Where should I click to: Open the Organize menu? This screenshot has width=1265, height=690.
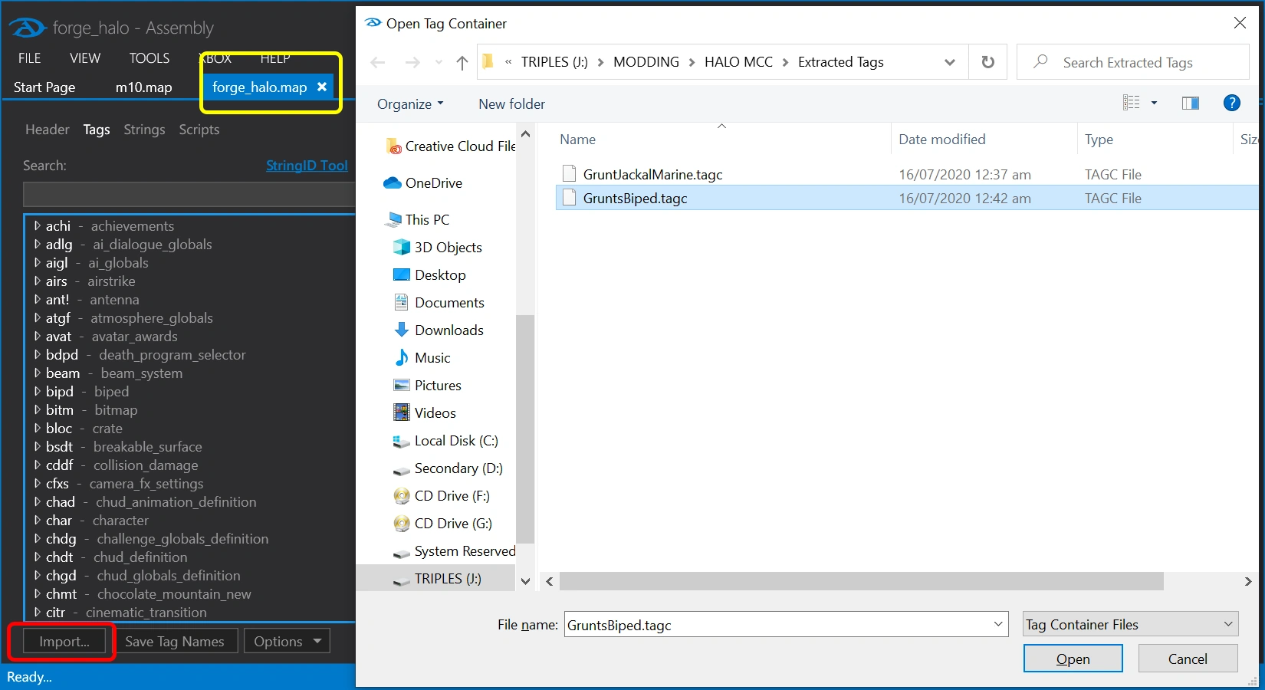point(410,103)
